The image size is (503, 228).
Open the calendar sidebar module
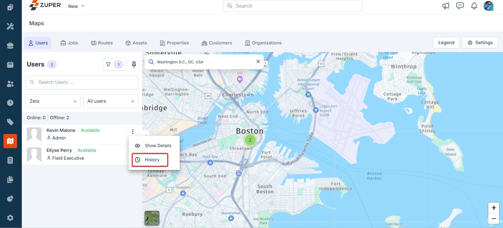(10, 65)
